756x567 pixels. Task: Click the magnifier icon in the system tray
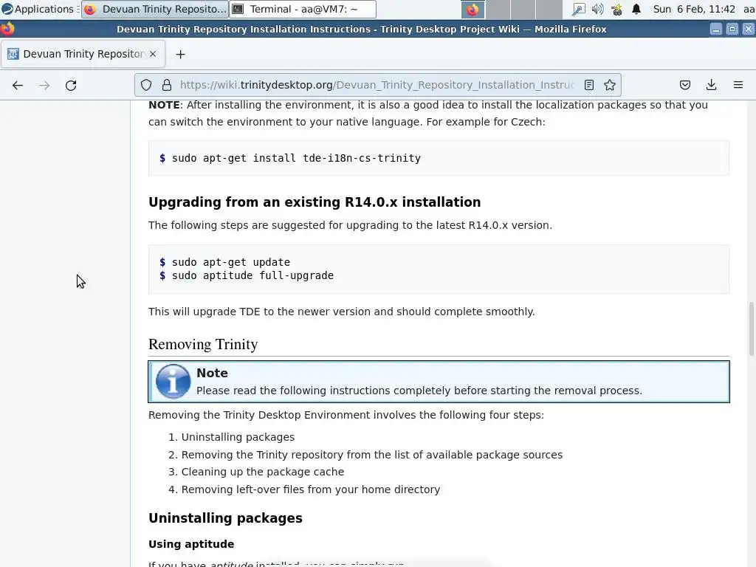[578, 9]
